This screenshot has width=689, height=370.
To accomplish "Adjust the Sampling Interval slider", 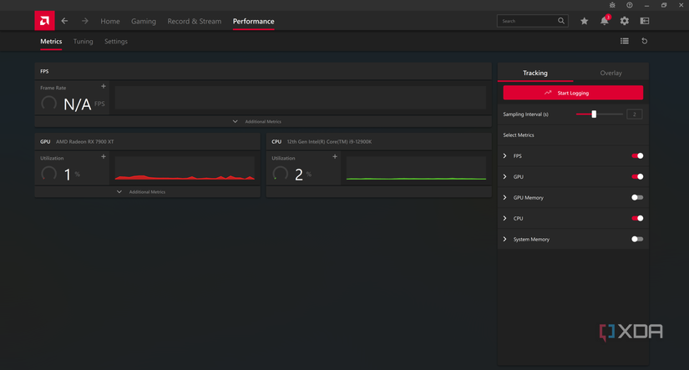I will pyautogui.click(x=594, y=114).
